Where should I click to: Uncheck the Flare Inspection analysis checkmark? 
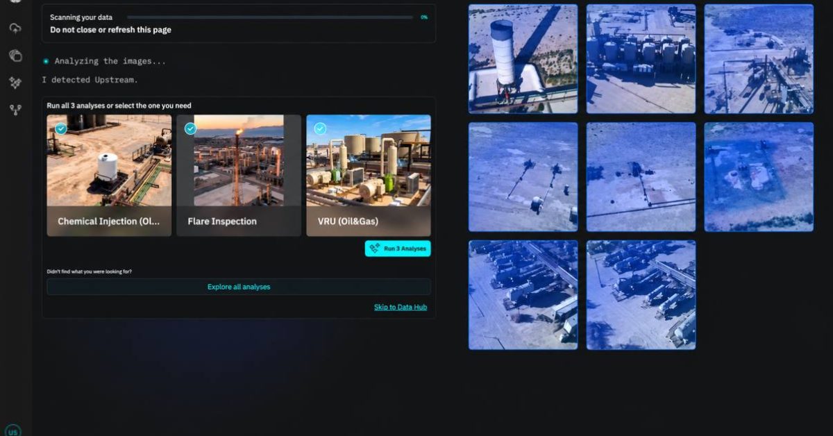[x=190, y=128]
